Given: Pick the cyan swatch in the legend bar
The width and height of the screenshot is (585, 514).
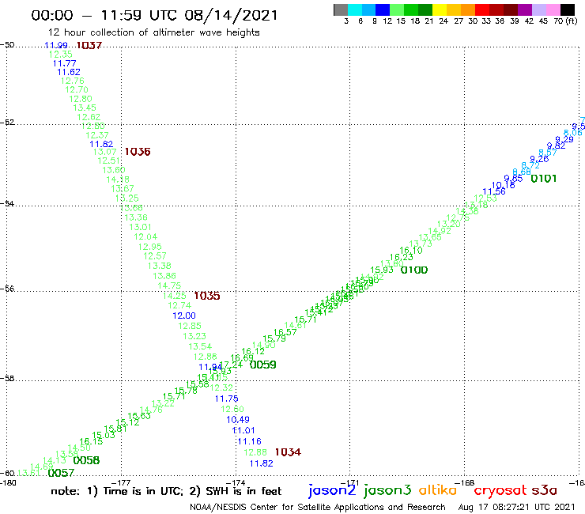Looking at the screenshot, I should point(355,9).
